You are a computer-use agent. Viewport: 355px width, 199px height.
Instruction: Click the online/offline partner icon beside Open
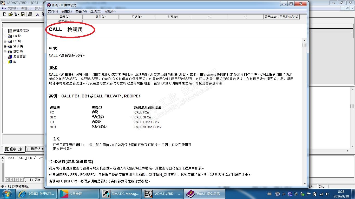point(16,14)
